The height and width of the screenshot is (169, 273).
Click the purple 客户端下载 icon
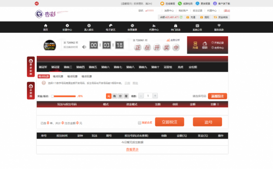point(215,4)
